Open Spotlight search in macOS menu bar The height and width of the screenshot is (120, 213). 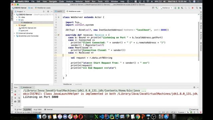pyautogui.click(x=190, y=1)
